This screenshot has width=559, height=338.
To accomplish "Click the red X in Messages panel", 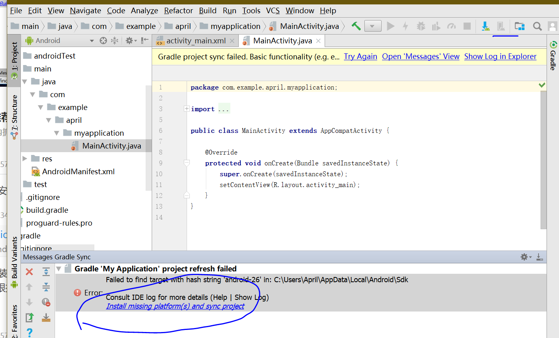I will click(29, 272).
